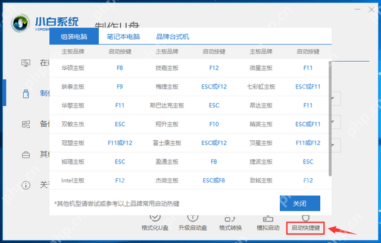This screenshot has height=243, width=381.
Task: Switch to the 品牌台式机 tab
Action: click(173, 36)
